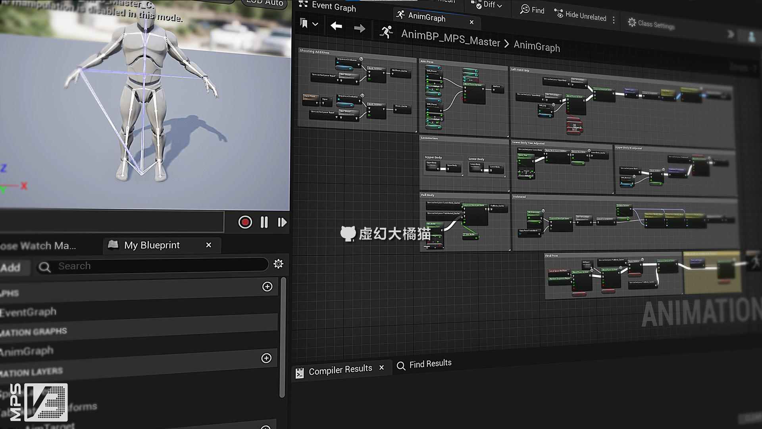The image size is (762, 429).
Task: Add new graph with Graphs plus icon
Action: pyautogui.click(x=267, y=287)
